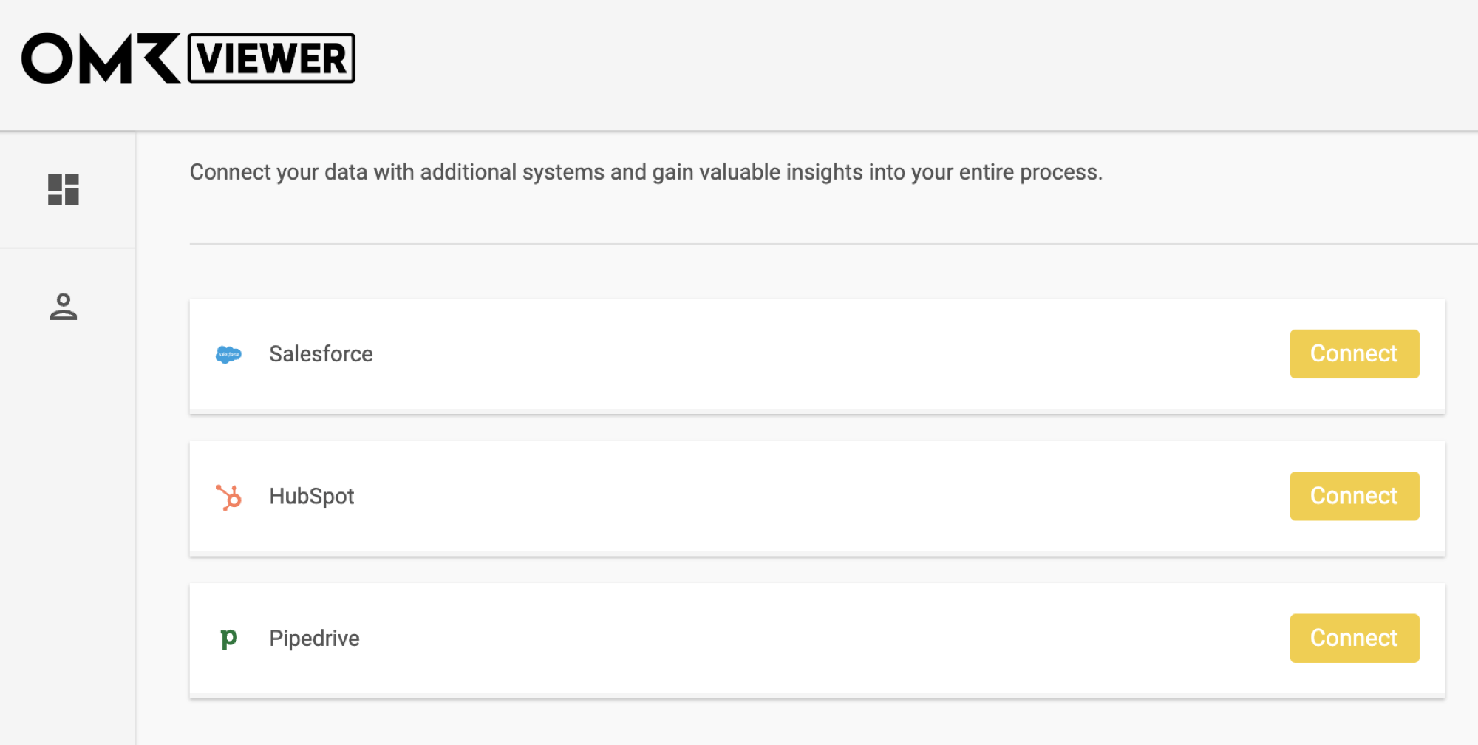Click the boxed VIEWER logo badge
The height and width of the screenshot is (745, 1478).
[x=272, y=58]
